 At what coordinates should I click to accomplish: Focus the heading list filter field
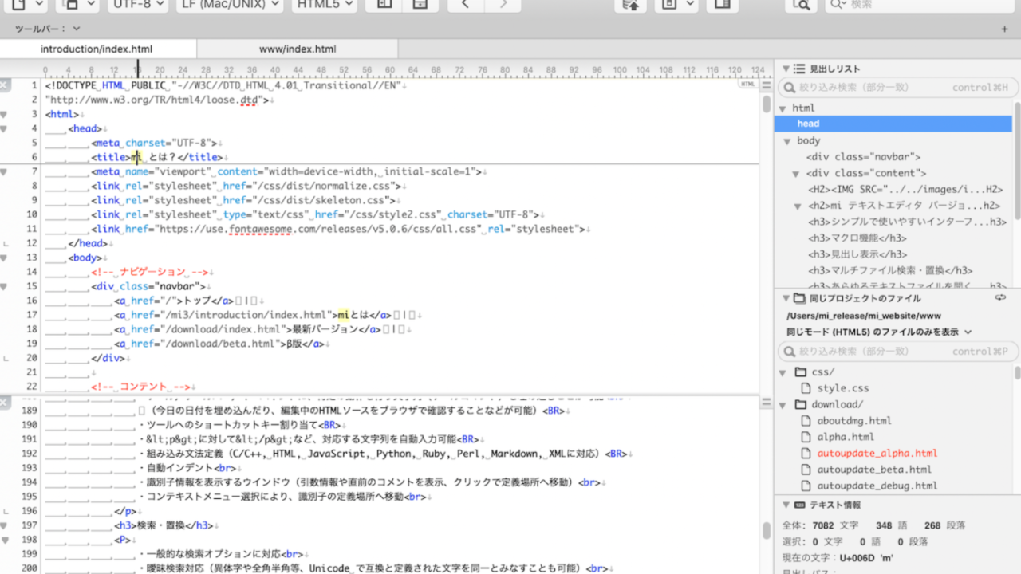[895, 87]
